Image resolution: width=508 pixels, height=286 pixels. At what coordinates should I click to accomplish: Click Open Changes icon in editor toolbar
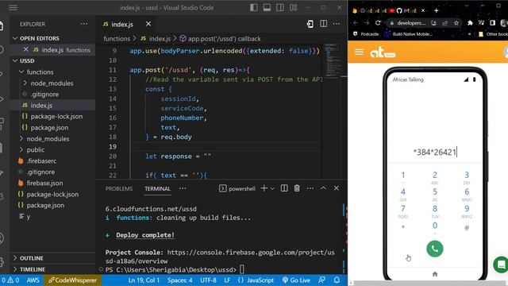[x=310, y=24]
